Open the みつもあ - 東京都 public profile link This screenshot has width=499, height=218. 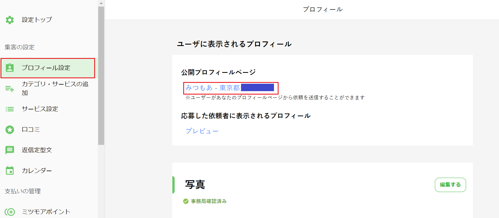[213, 88]
